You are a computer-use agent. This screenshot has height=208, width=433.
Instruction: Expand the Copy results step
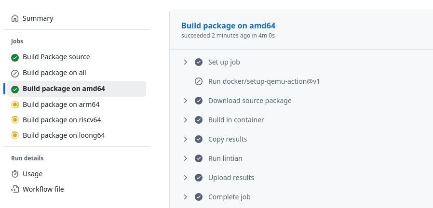(x=186, y=139)
